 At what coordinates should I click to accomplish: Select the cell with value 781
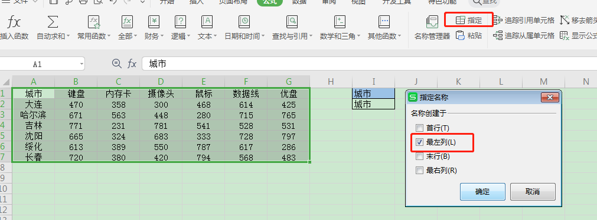161,125
